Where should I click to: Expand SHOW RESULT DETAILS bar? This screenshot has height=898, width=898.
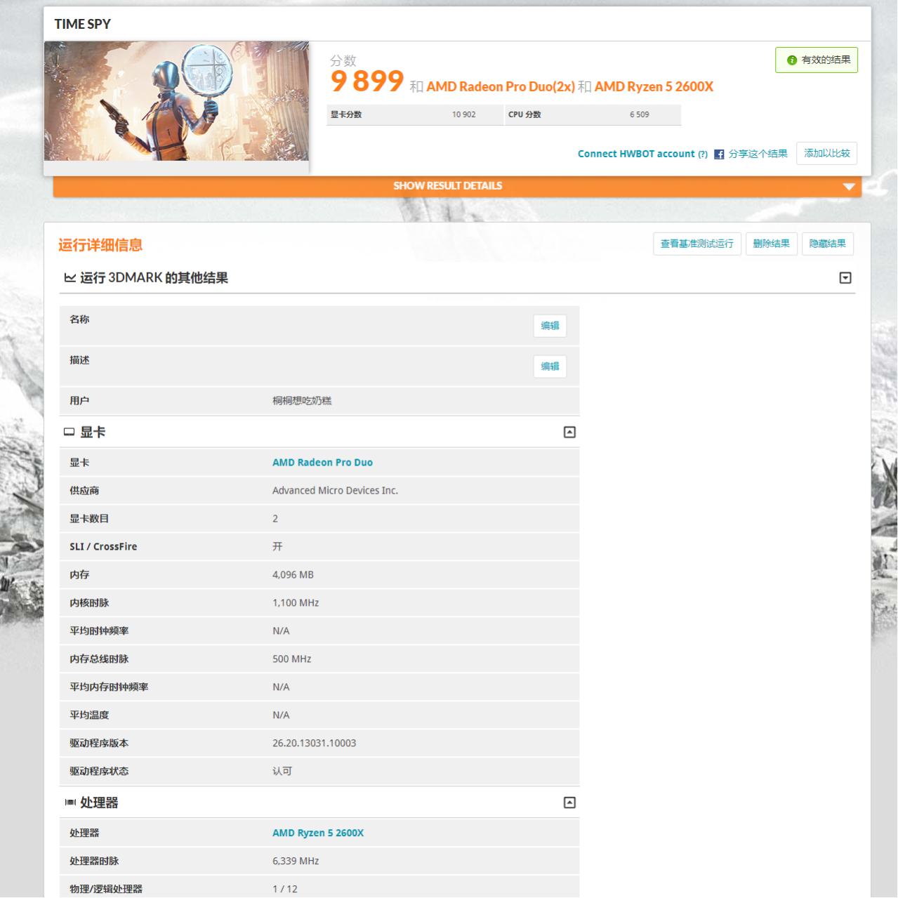[457, 186]
